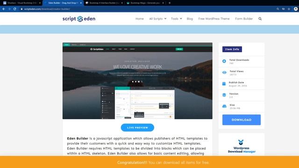Click the LIVE PREVIEW button
Screen dimensions: 299x168
click(137, 127)
